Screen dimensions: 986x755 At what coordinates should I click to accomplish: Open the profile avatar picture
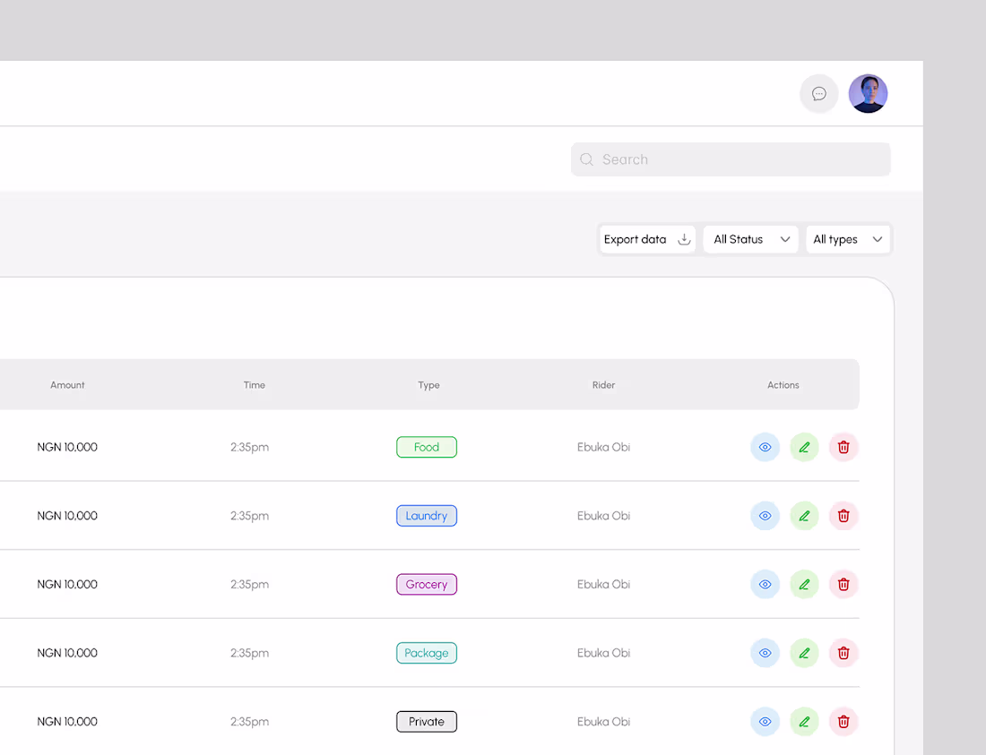tap(868, 93)
